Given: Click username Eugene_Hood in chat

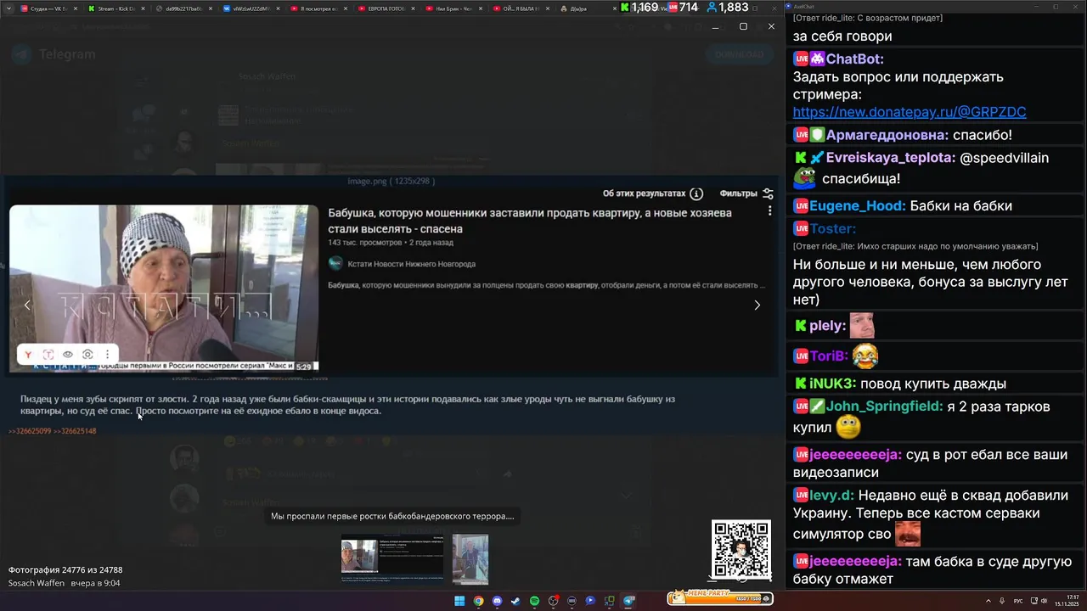Looking at the screenshot, I should (857, 205).
